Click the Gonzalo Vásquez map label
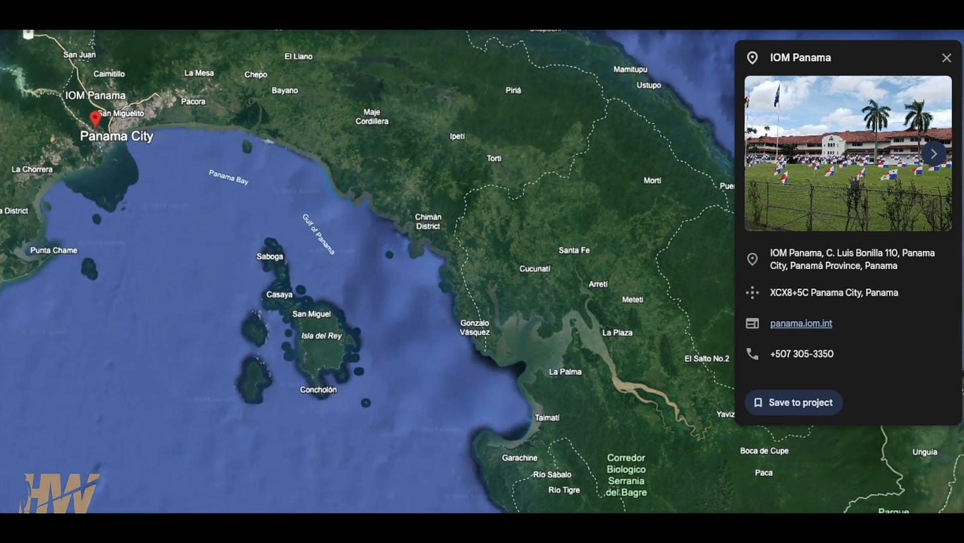The width and height of the screenshot is (964, 543). [475, 328]
